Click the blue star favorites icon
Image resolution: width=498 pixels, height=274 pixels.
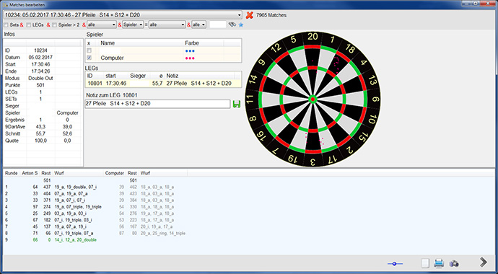pyautogui.click(x=241, y=25)
